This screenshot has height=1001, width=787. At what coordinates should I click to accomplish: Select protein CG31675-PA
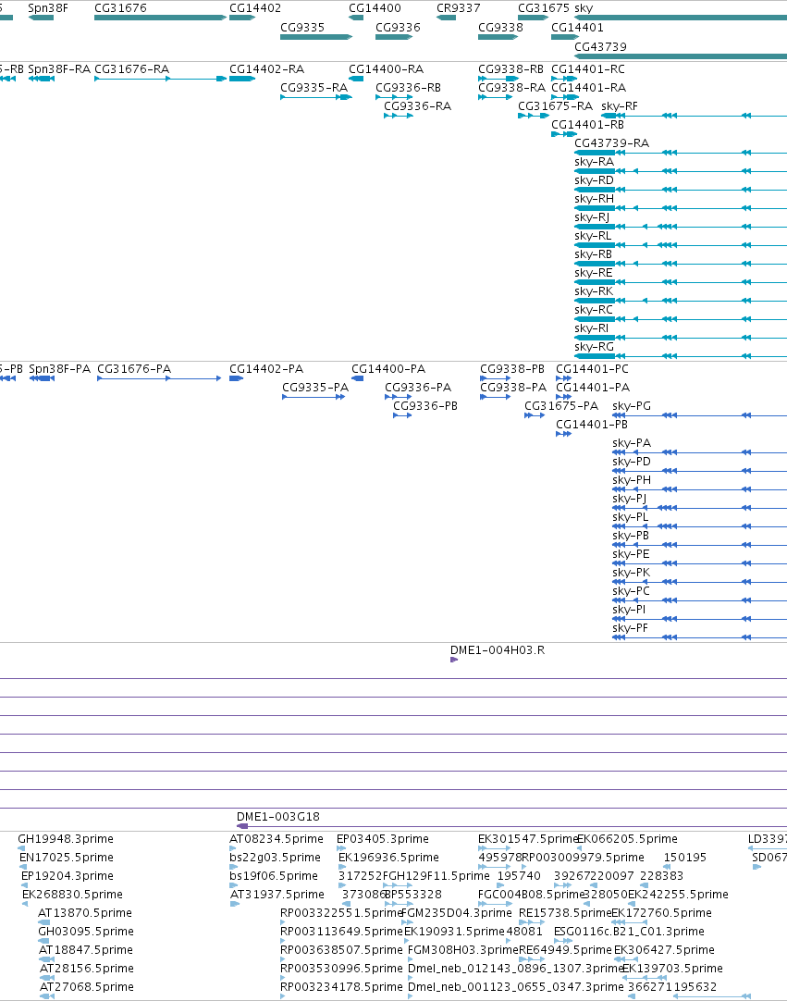tap(561, 406)
